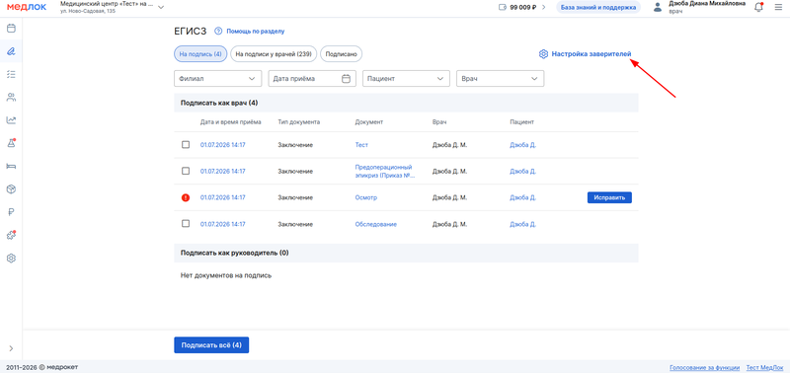Click the arrow next to 99 009 ₽ balance
790x373 pixels.
click(x=544, y=8)
